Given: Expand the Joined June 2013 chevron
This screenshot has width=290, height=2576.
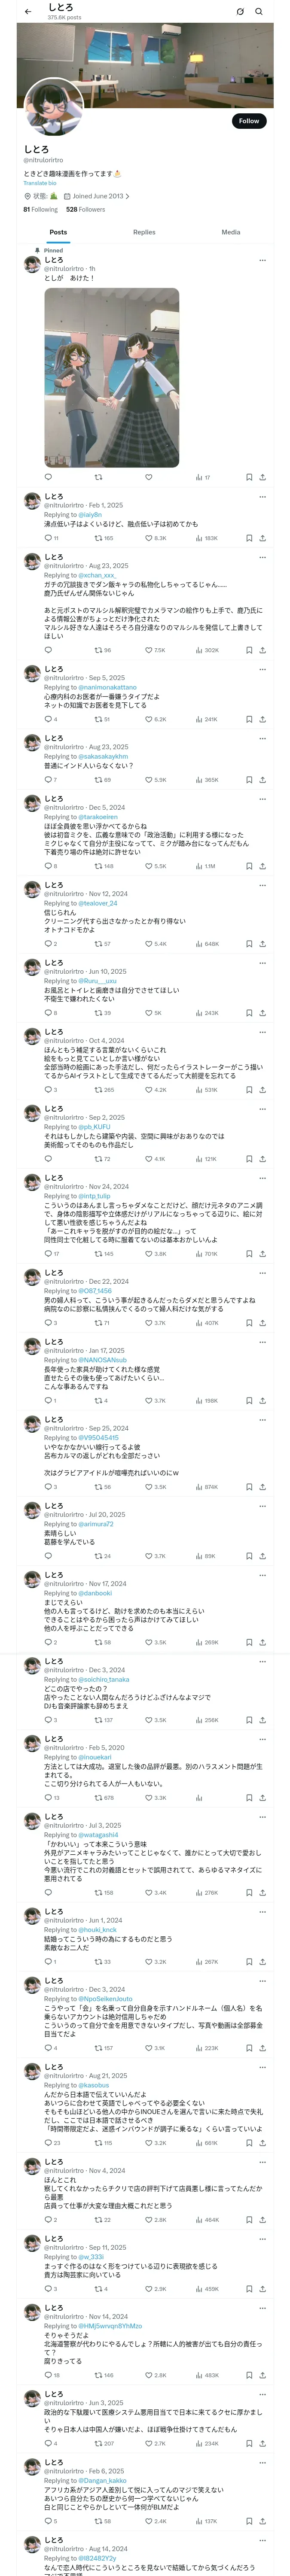Looking at the screenshot, I should 127,196.
